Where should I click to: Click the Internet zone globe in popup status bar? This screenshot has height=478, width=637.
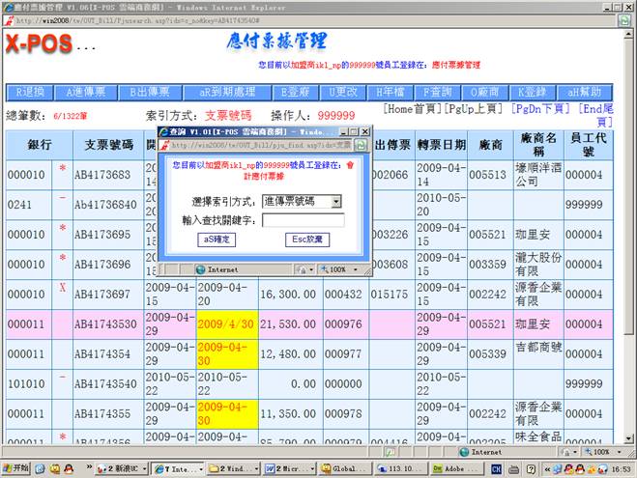pyautogui.click(x=201, y=269)
